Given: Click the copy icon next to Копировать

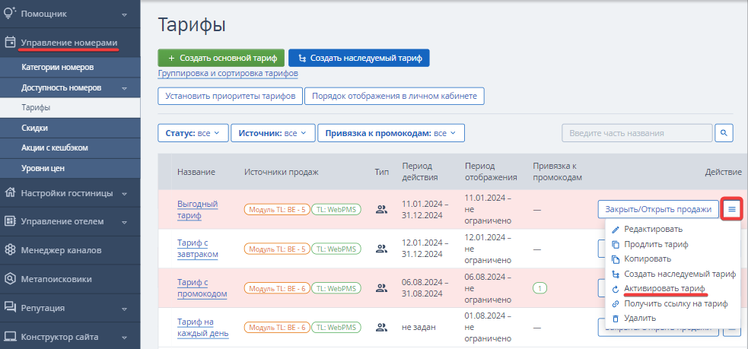Looking at the screenshot, I should point(616,259).
